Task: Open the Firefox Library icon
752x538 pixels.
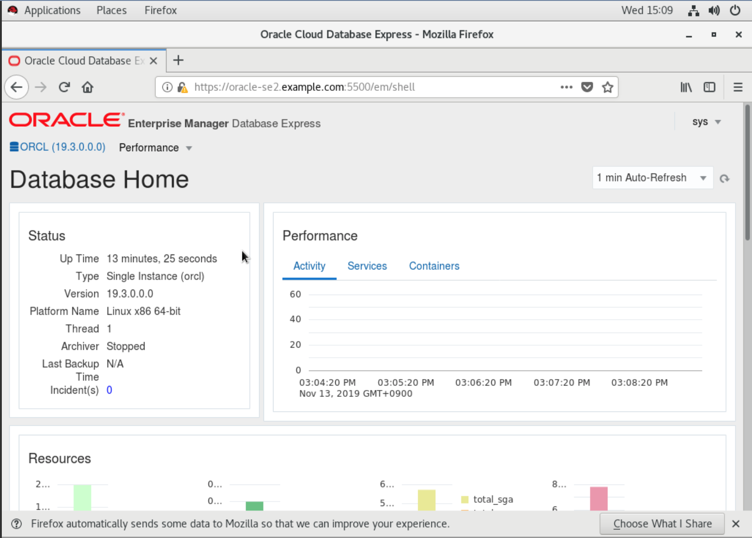Action: point(686,87)
